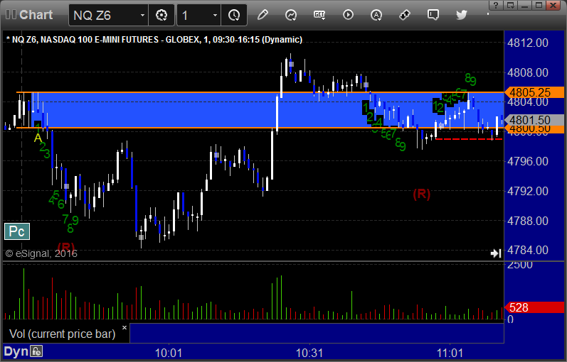Click the 10:31 time axis label
This screenshot has width=567, height=362.
point(309,353)
